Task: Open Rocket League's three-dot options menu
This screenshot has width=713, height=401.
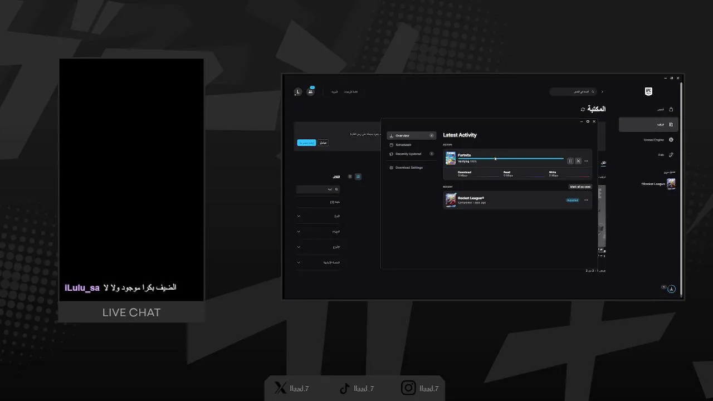Action: pyautogui.click(x=586, y=200)
